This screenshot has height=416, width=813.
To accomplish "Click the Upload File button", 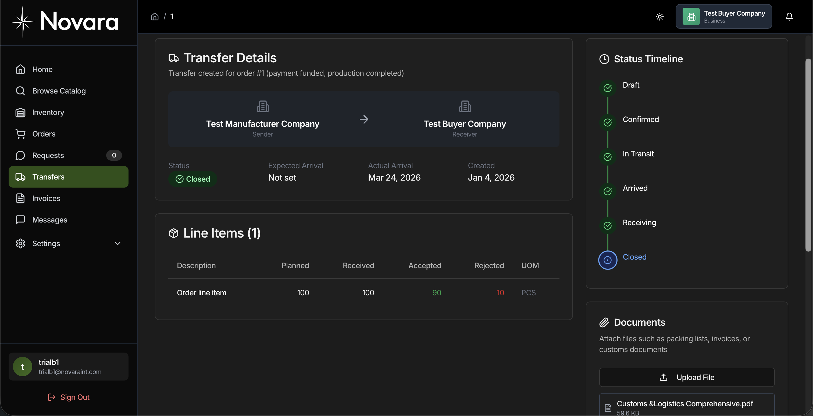I will tap(687, 377).
